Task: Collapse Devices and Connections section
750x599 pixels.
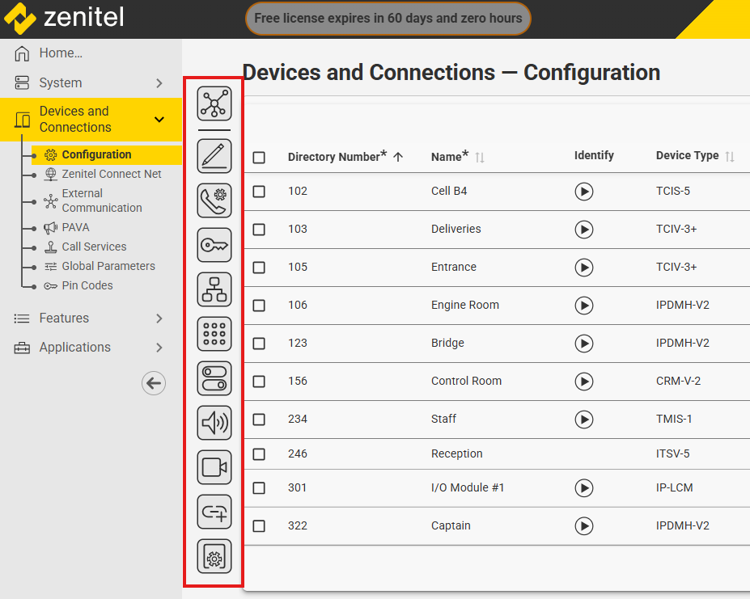Action: point(159,120)
